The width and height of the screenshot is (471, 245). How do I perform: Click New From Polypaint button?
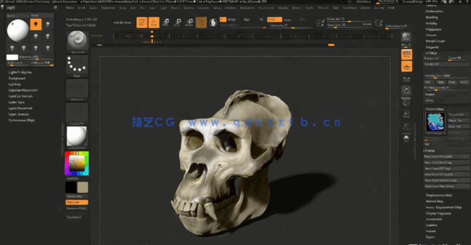[447, 156]
